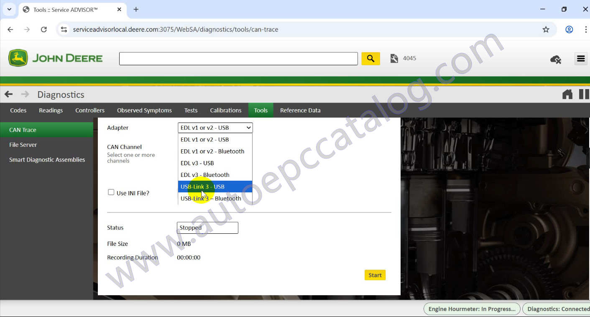Click the John Deere logo
This screenshot has height=317, width=590.
coord(55,58)
